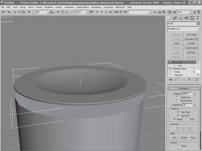Click the Pin Stack icon
This screenshot has width=202, height=151.
click(170, 80)
